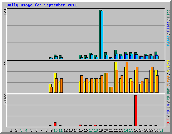Select day label "27" on the x-axis
The height and width of the screenshot is (134, 172).
(x=141, y=130)
